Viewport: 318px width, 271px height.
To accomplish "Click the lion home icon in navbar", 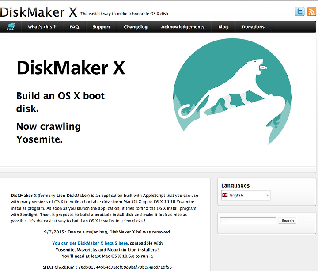I will click(11, 26).
